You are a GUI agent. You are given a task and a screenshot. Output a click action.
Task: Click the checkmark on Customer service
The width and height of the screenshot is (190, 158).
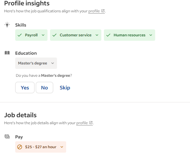(x=54, y=35)
